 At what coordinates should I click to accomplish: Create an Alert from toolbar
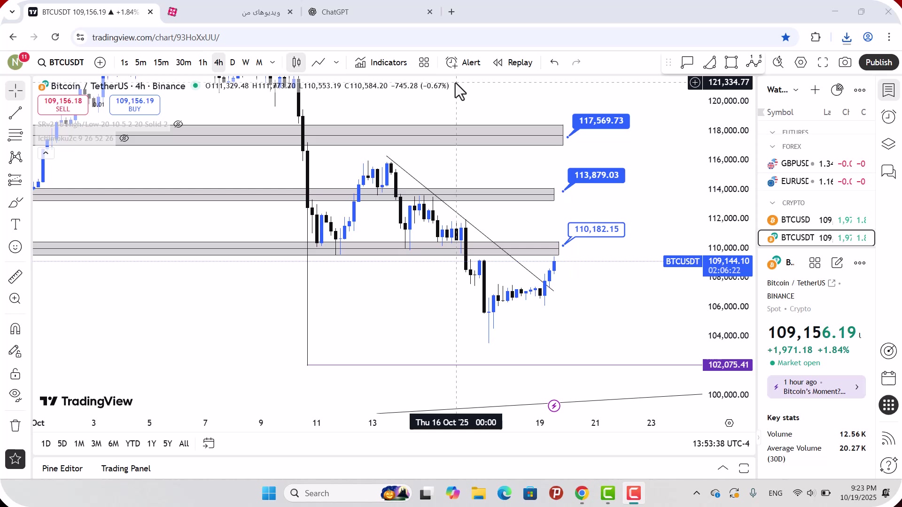[x=463, y=62]
